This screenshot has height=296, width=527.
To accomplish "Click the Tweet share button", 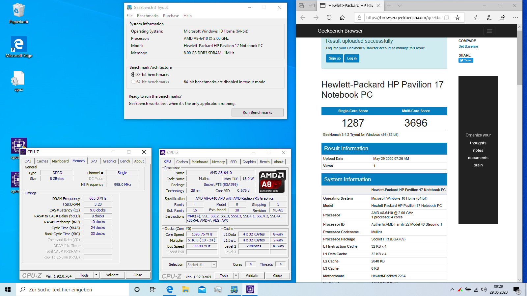I will pos(466,60).
